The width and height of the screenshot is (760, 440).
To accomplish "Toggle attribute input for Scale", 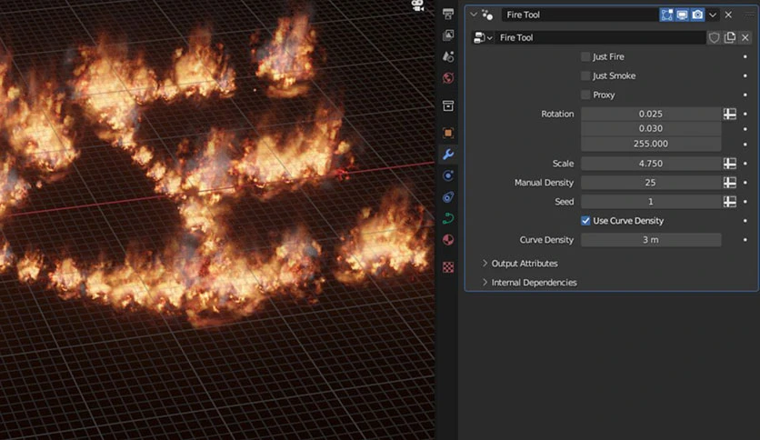I will point(730,164).
